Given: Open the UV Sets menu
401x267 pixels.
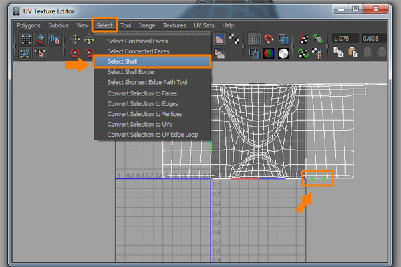Looking at the screenshot, I should point(205,25).
